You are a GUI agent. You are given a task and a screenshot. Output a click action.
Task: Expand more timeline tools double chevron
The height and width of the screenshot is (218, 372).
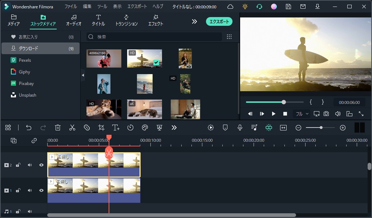pos(174,128)
